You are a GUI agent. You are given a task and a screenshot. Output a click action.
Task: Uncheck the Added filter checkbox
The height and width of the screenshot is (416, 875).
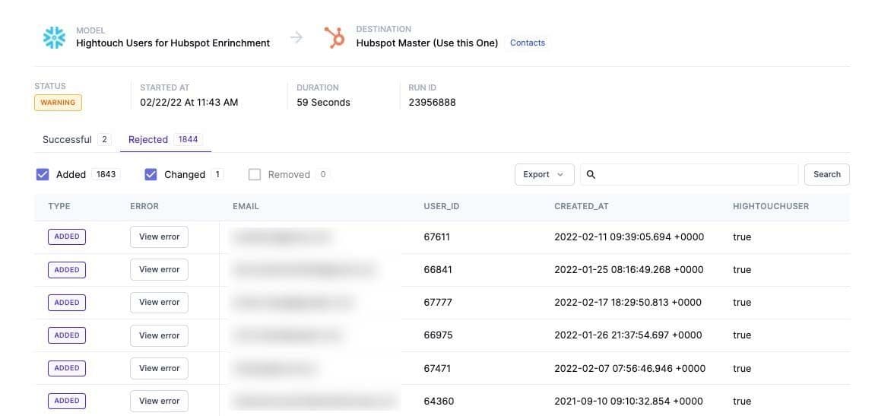[x=43, y=174]
